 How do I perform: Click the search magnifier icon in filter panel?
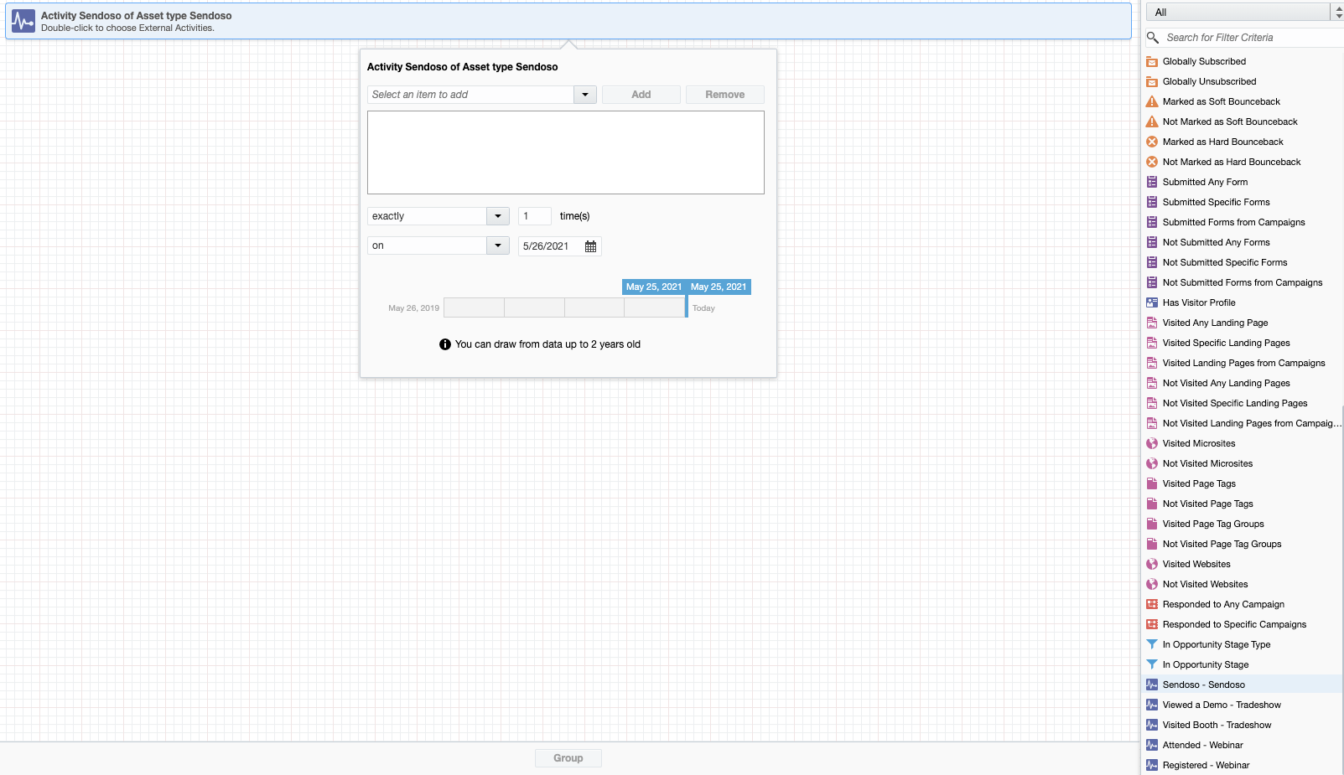1153,38
